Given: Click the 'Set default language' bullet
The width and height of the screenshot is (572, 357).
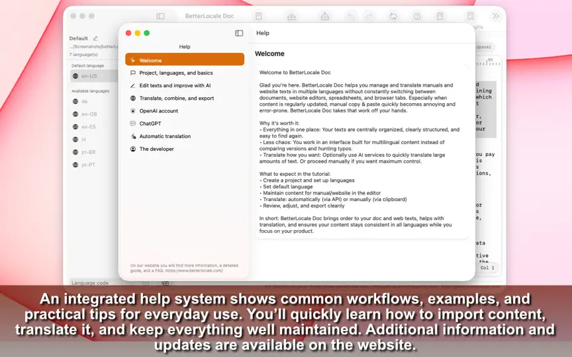Looking at the screenshot, I should click(x=286, y=186).
